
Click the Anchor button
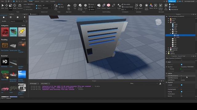[x=92, y=9]
